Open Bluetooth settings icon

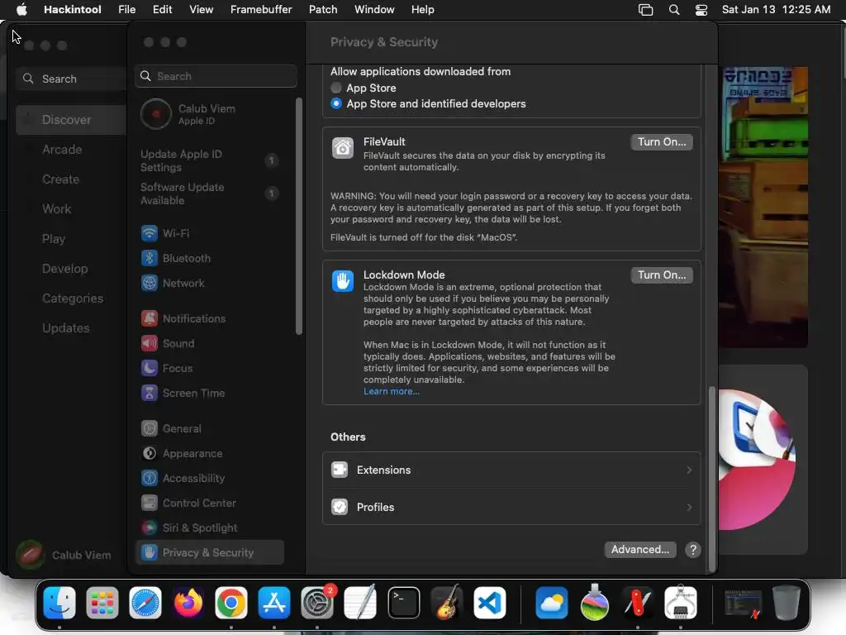[149, 258]
